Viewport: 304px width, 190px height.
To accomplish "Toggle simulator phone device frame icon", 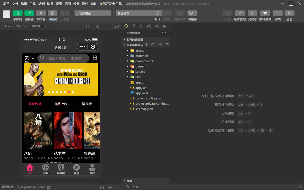I will pyautogui.click(x=107, y=26).
